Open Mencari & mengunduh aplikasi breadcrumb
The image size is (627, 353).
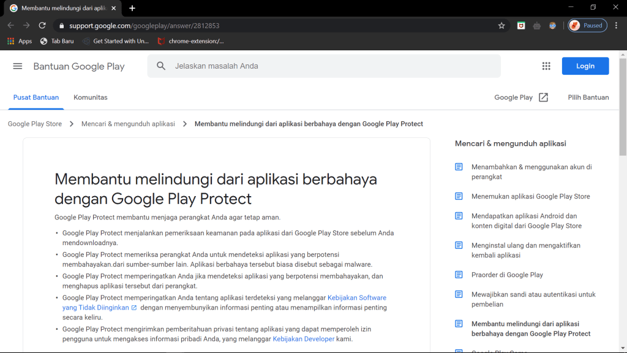tap(128, 124)
